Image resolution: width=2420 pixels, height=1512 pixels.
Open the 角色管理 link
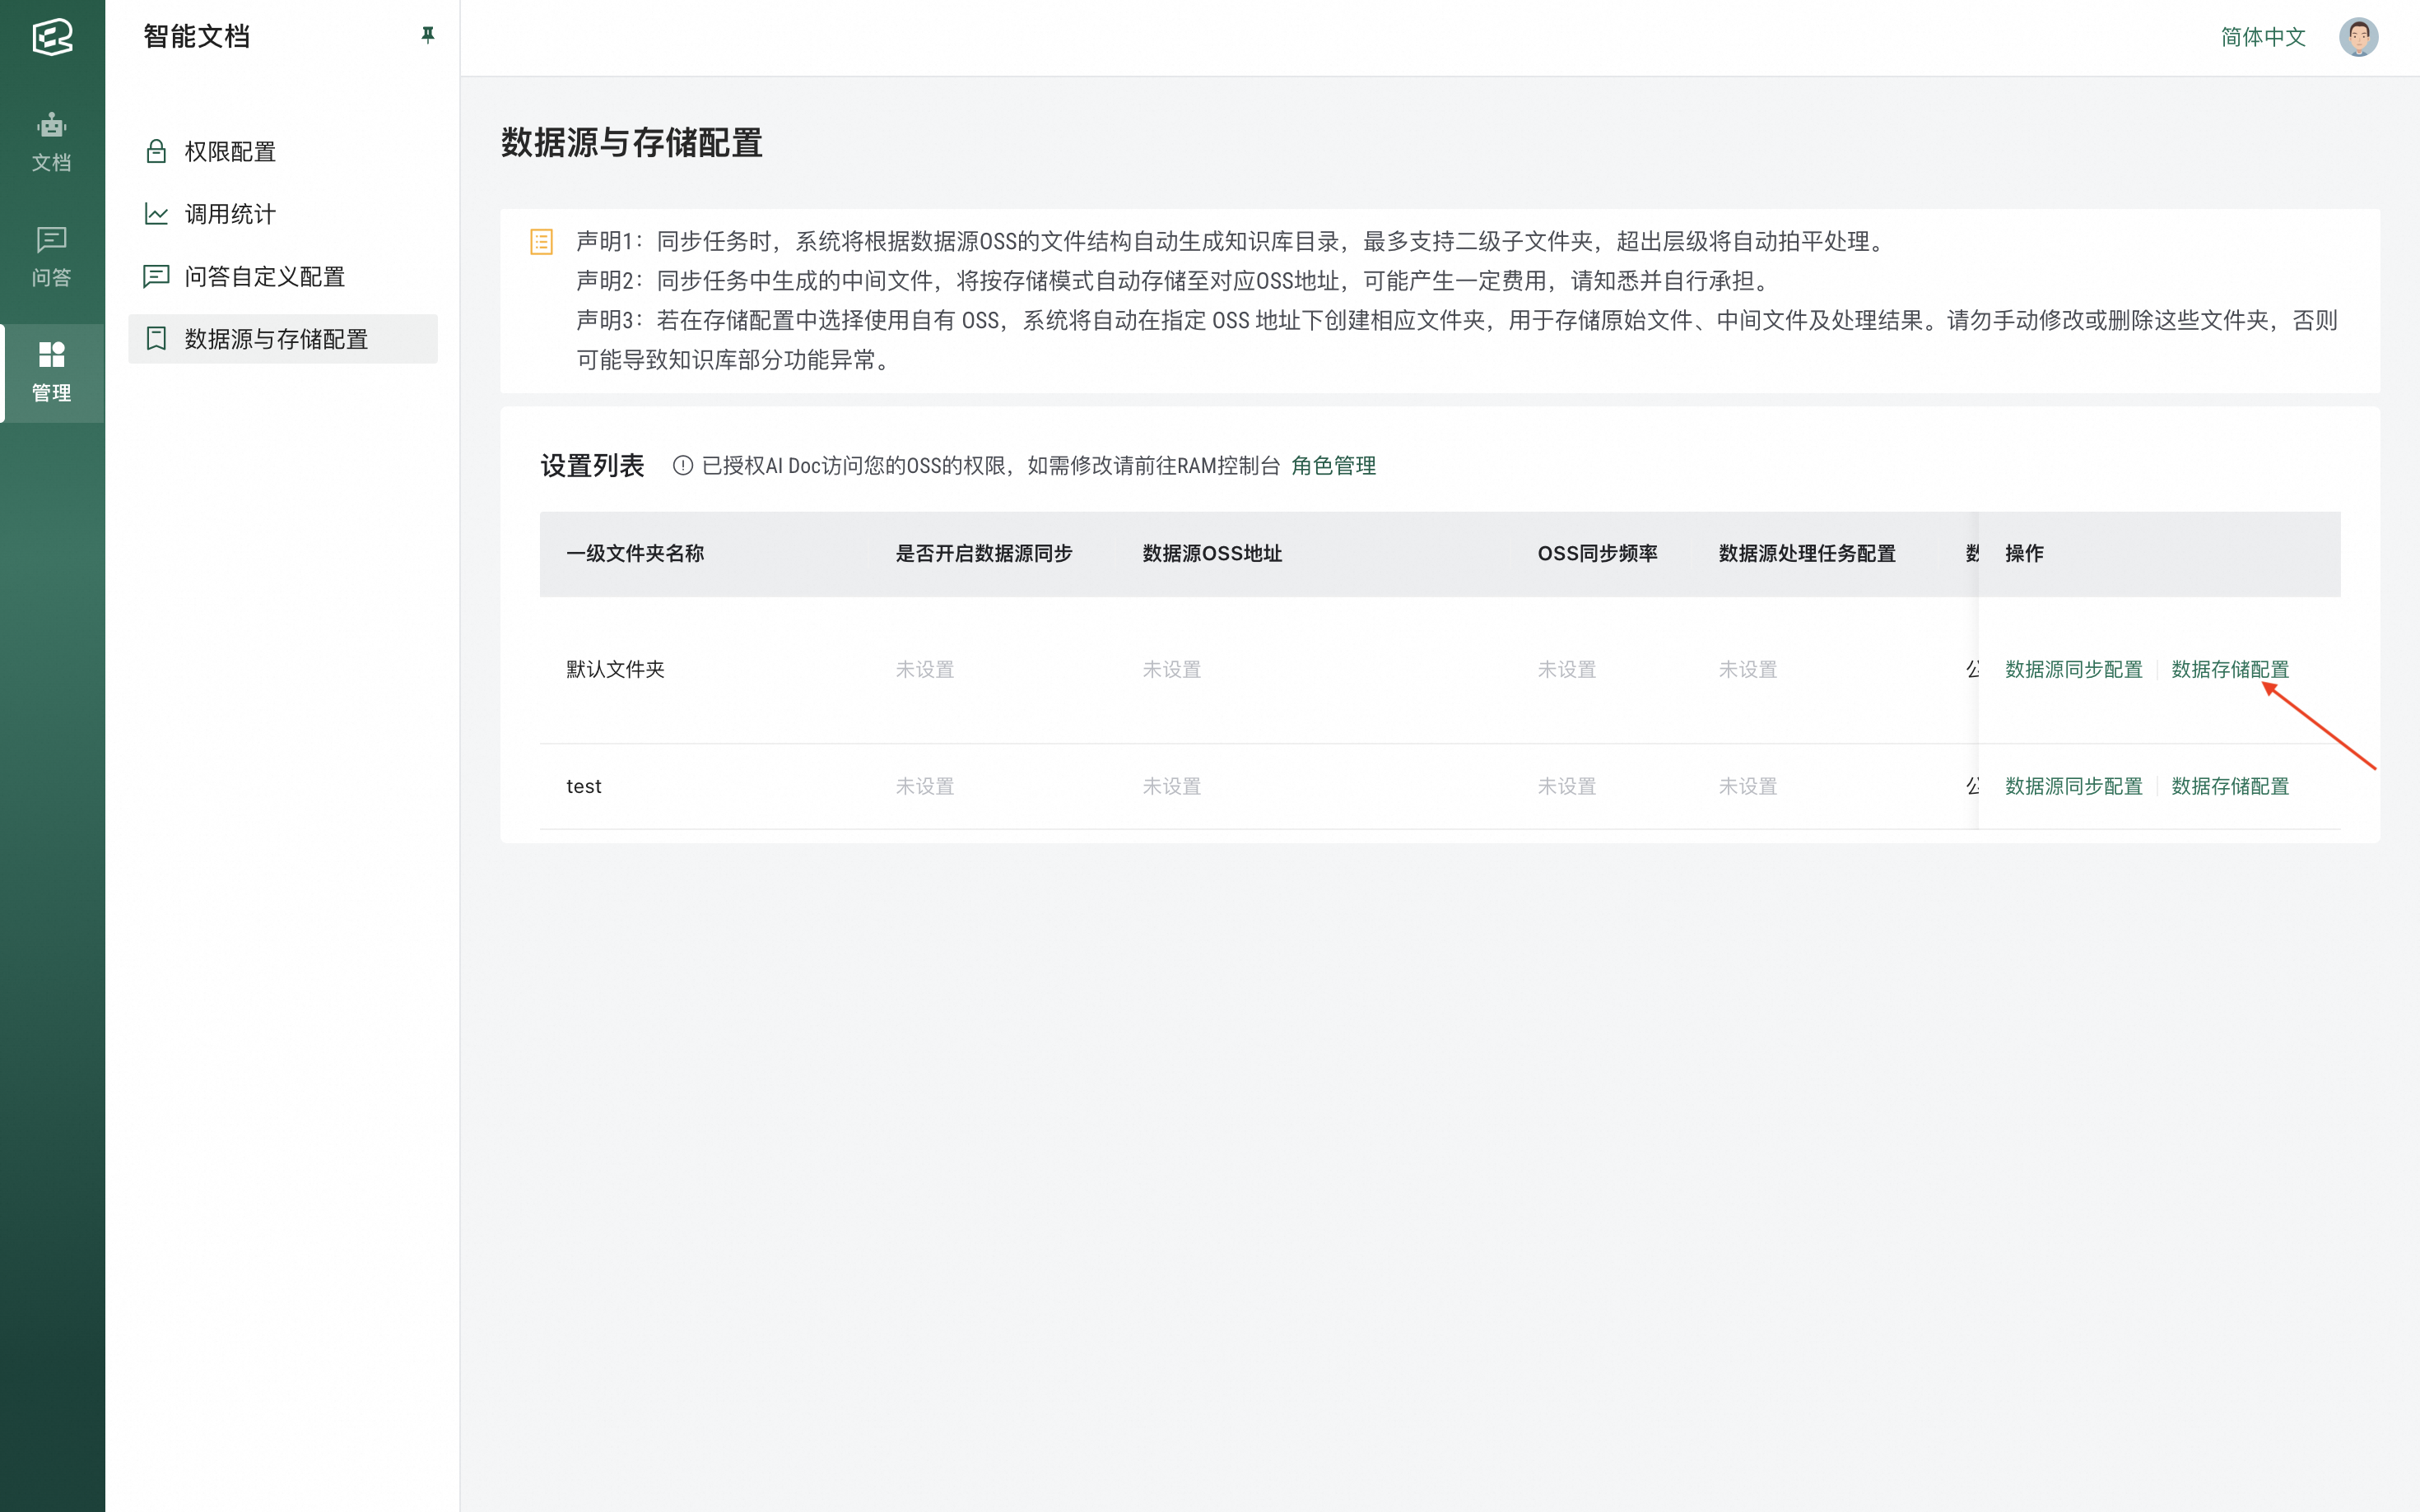pos(1333,466)
